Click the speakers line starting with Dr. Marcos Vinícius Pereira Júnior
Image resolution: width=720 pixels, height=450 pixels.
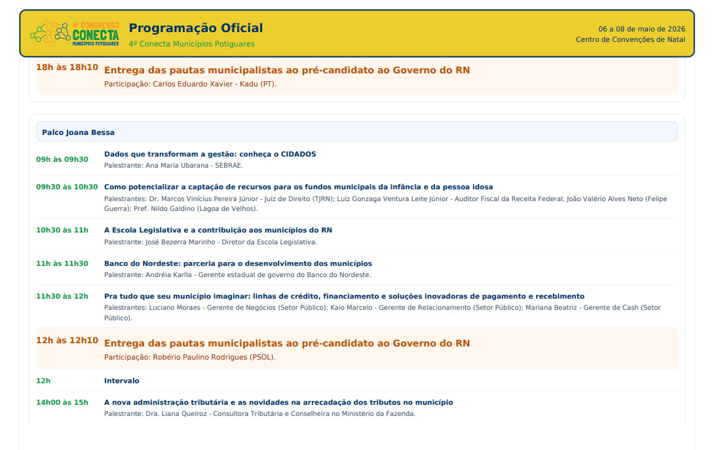tap(386, 204)
